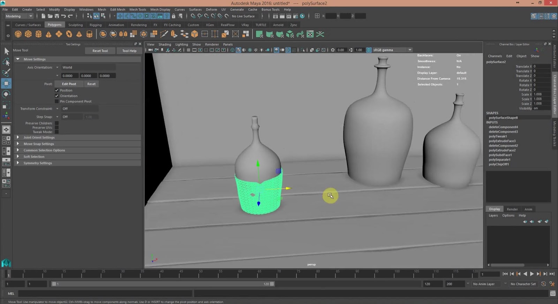Open the Auto Keyframe toggle icon
The height and width of the screenshot is (304, 558).
[543, 284]
